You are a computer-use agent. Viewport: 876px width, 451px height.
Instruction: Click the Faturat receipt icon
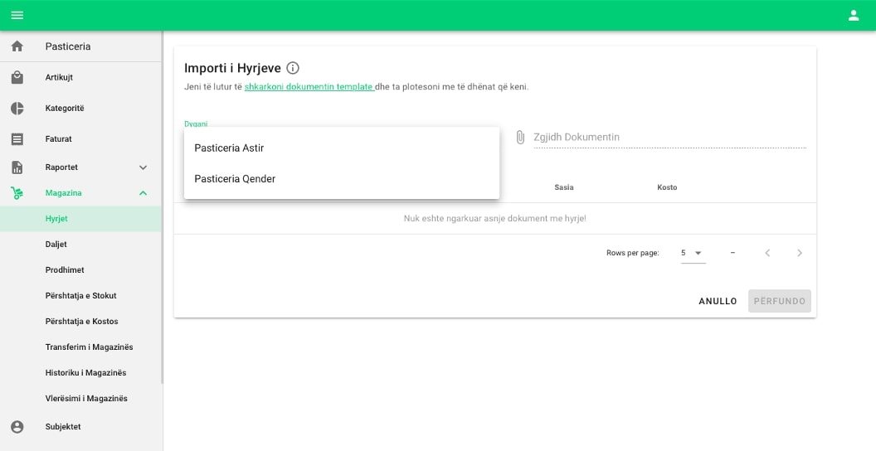point(17,139)
